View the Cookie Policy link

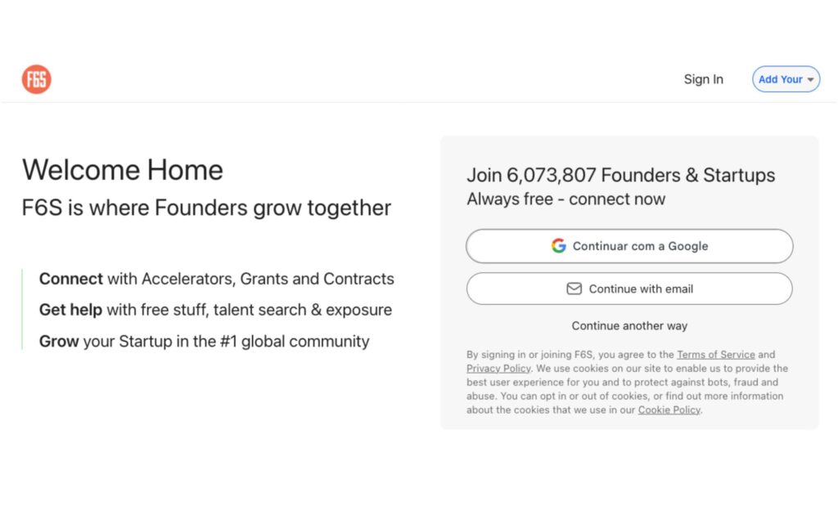click(669, 410)
